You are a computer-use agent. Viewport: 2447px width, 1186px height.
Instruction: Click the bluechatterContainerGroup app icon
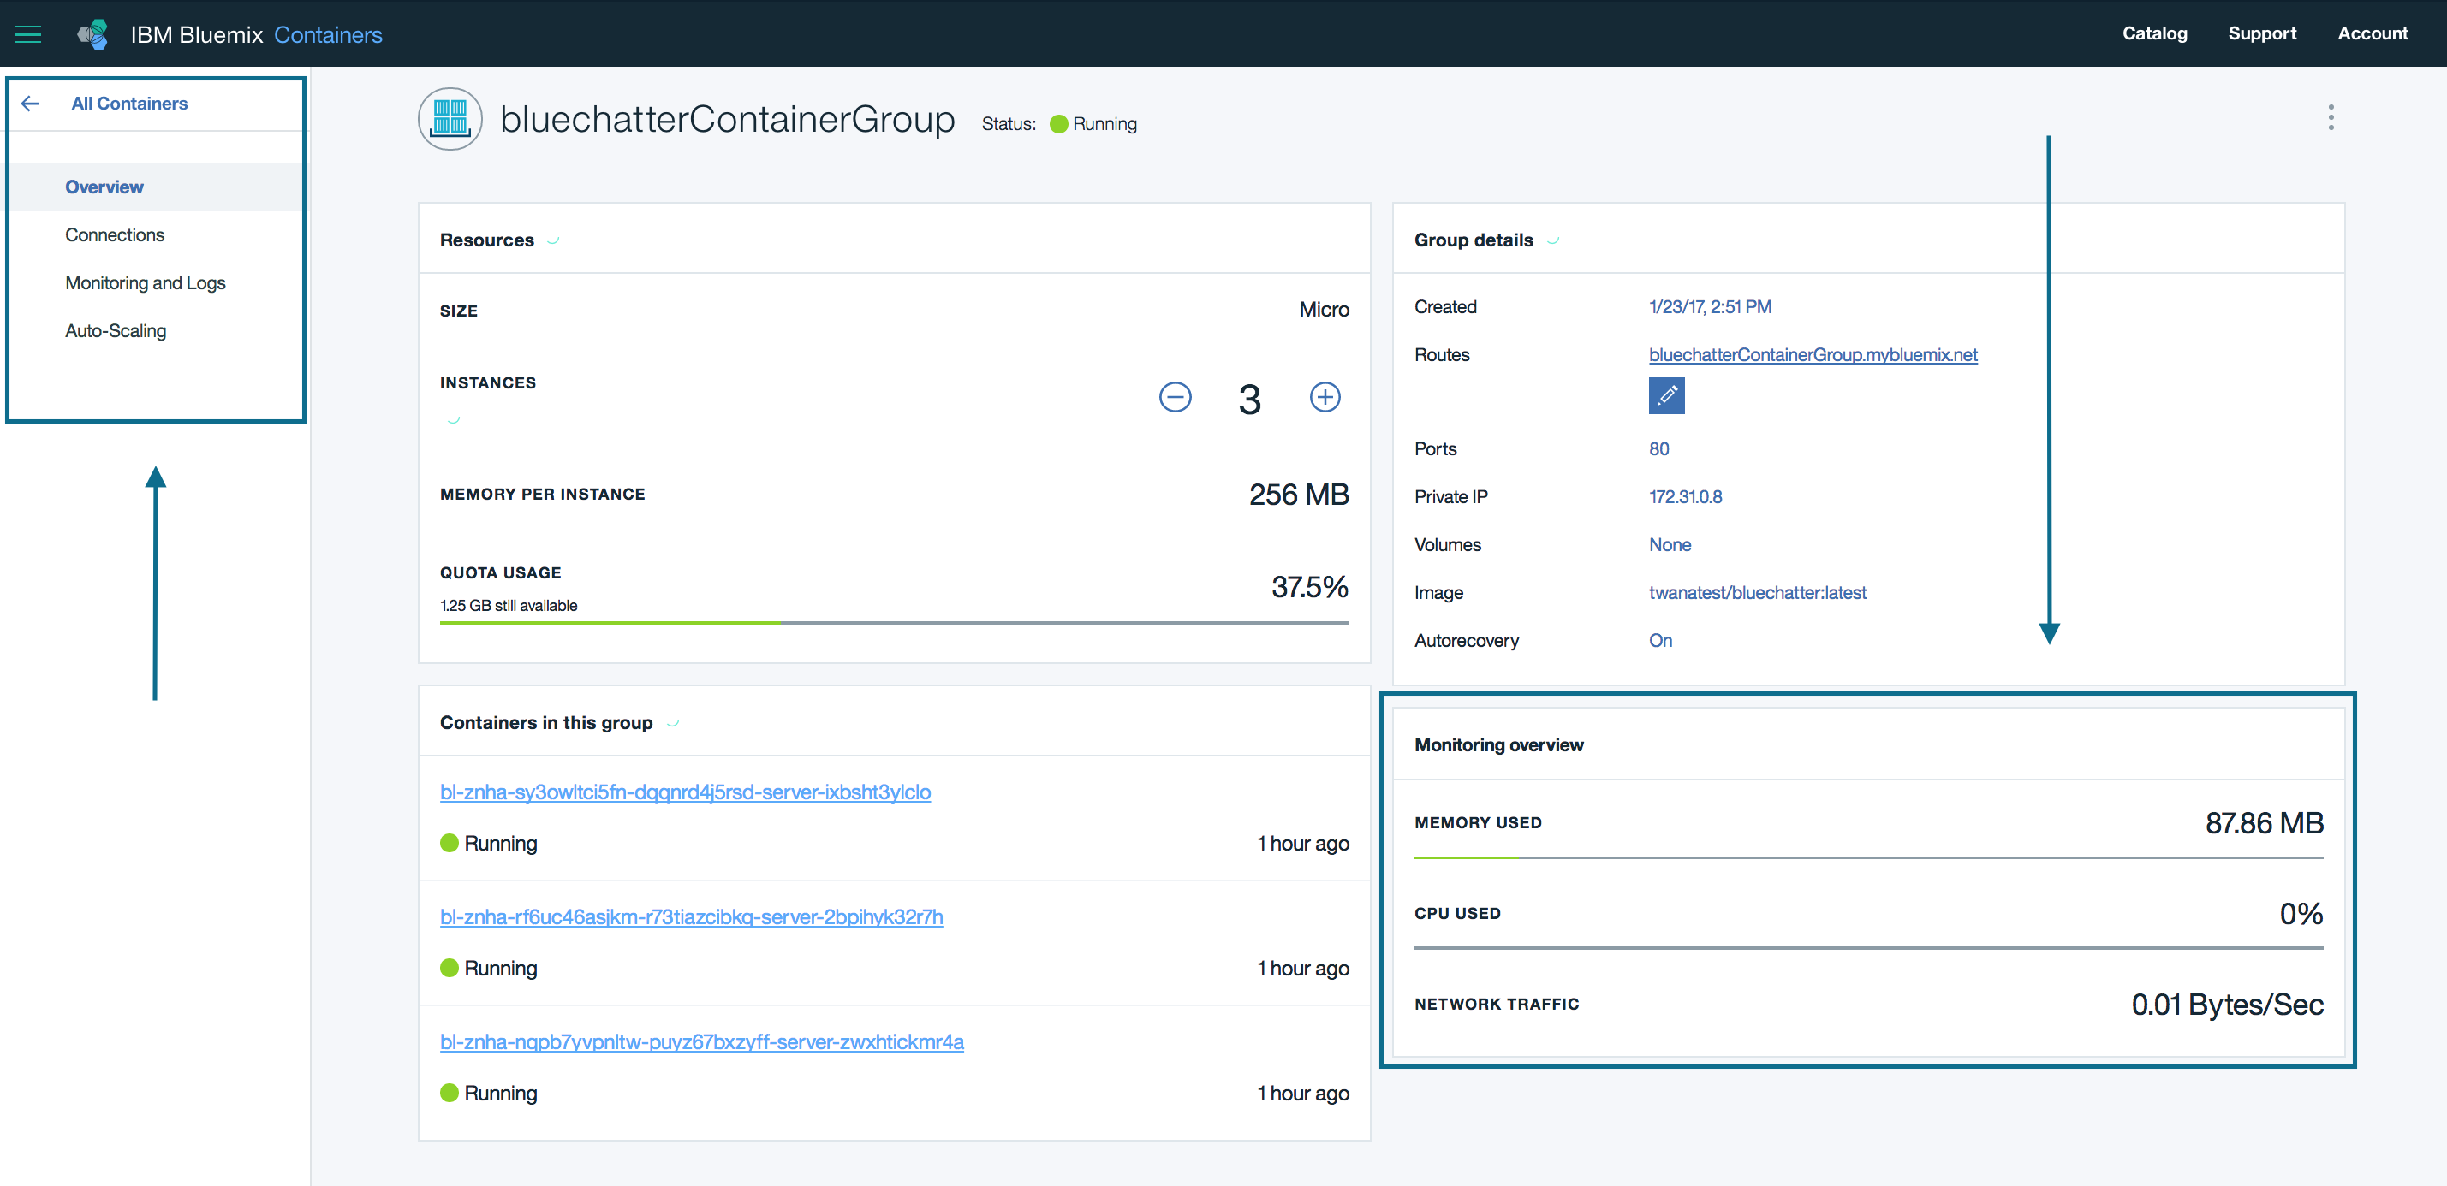(450, 120)
